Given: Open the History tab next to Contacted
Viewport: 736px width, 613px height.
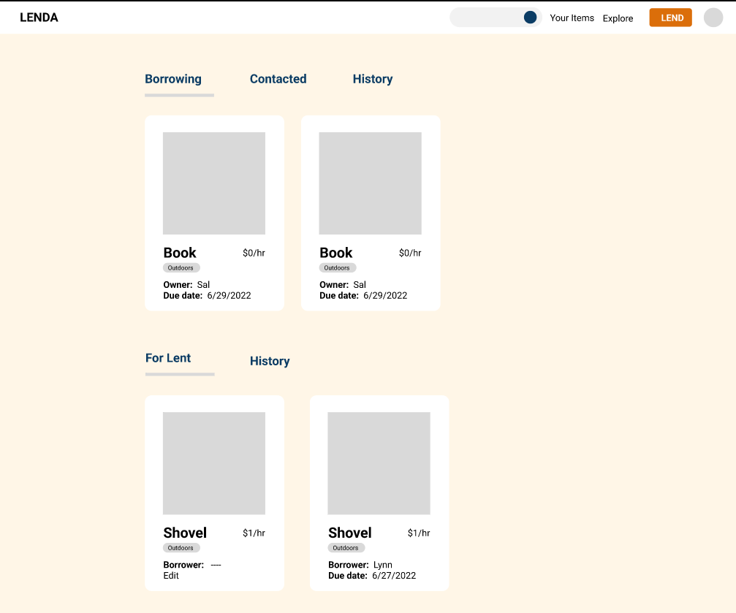Looking at the screenshot, I should [373, 79].
